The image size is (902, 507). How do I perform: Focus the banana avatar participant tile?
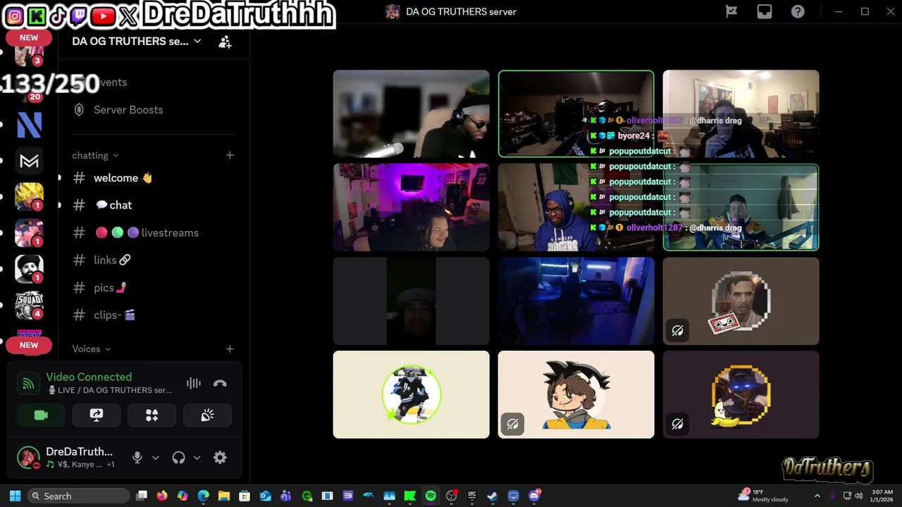click(x=741, y=395)
